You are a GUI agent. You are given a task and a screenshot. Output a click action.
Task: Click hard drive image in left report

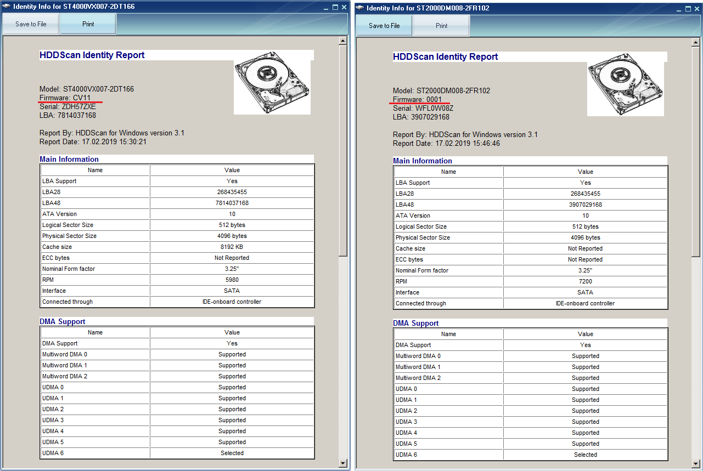point(272,87)
